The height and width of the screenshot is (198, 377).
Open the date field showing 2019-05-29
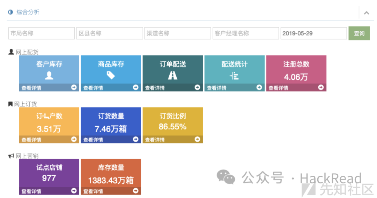[313, 33]
